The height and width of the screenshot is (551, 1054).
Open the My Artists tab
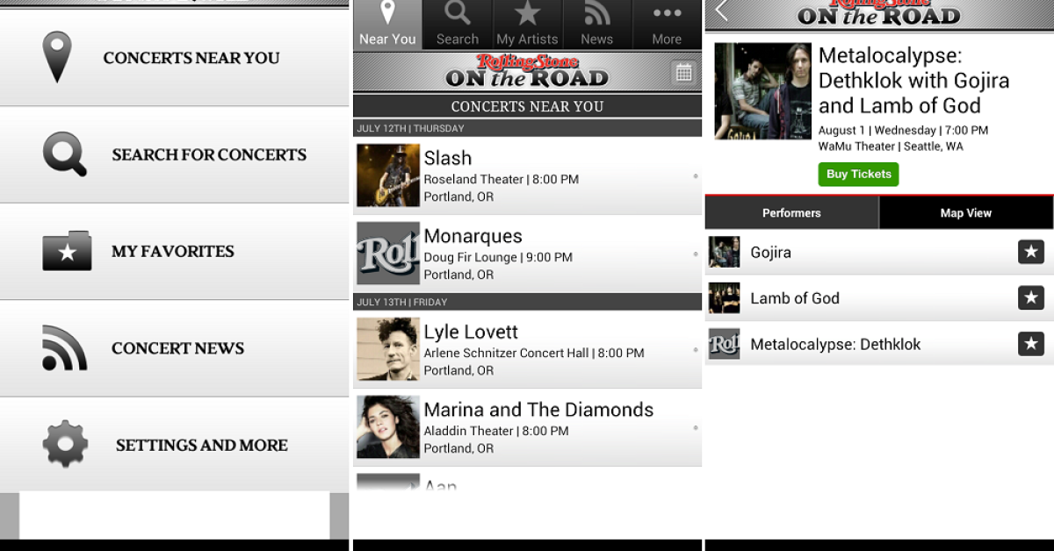click(x=527, y=25)
